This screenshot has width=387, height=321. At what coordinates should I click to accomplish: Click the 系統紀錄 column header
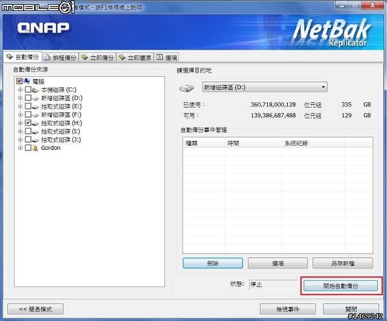(x=313, y=143)
